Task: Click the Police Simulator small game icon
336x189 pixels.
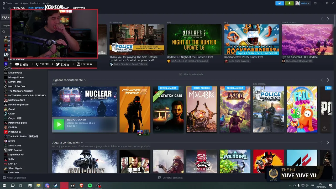Action: tap(111, 64)
